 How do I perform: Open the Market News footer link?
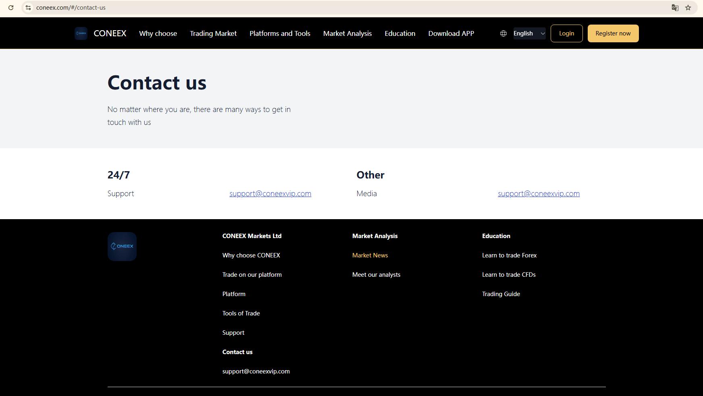[x=370, y=255]
